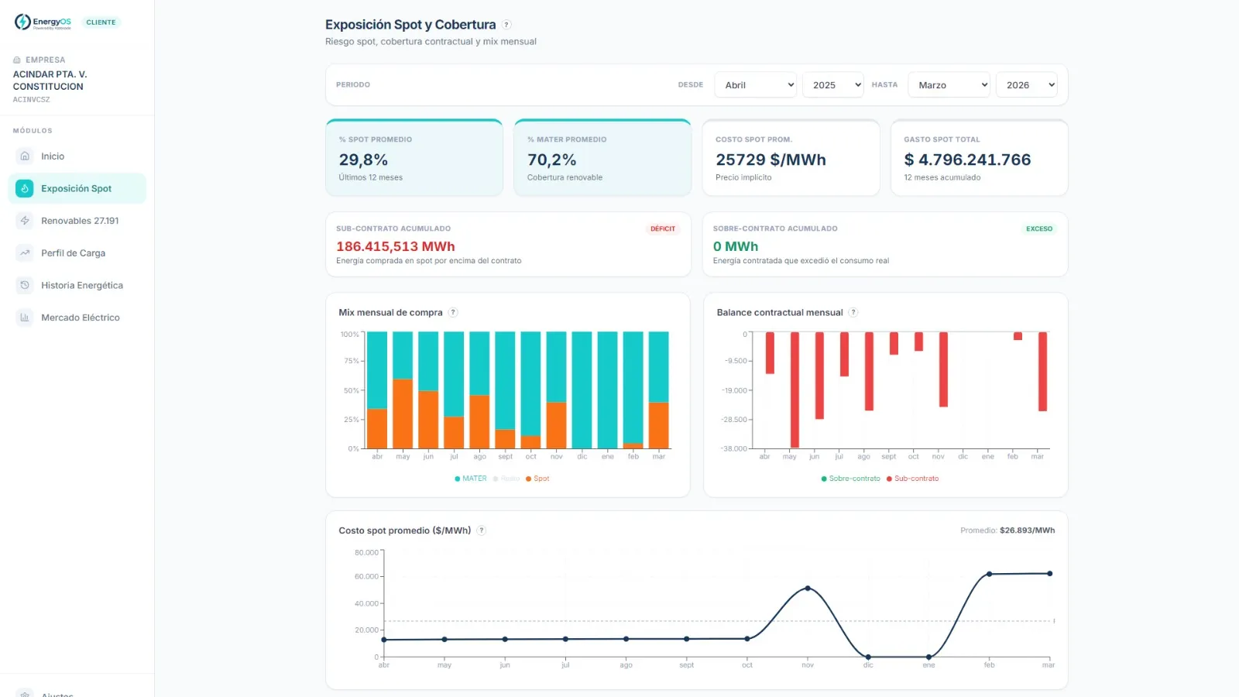Toggle Sub-contrato series in balance legend
This screenshot has width=1239, height=697.
(x=912, y=479)
